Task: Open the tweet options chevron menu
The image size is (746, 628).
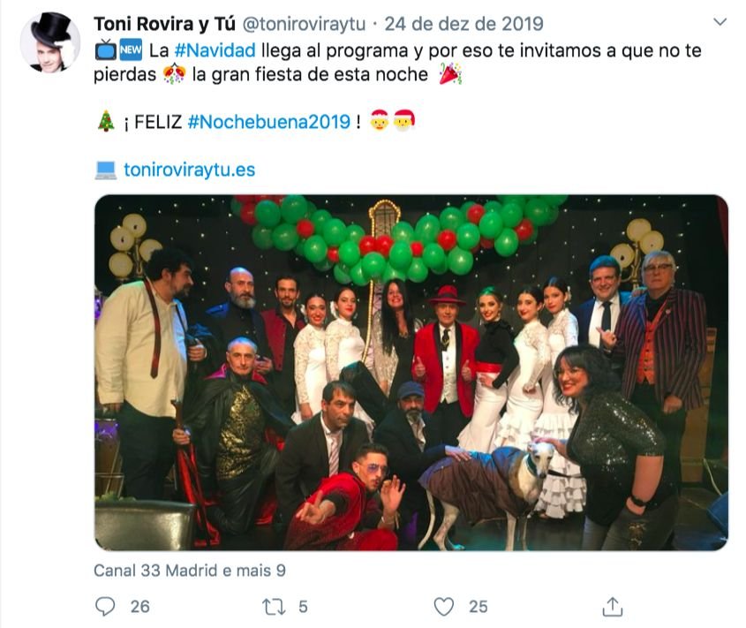Action: pyautogui.click(x=720, y=22)
